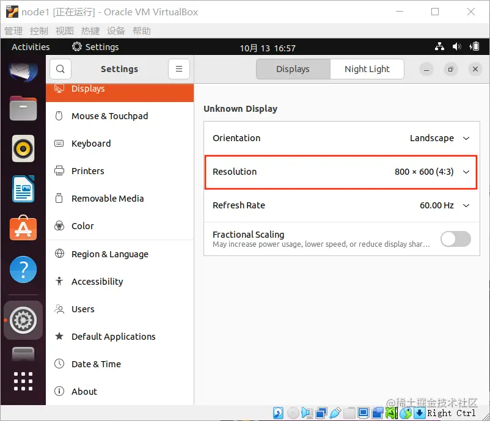The image size is (490, 421).
Task: Minimize the Ubuntu Settings window
Action: point(426,69)
